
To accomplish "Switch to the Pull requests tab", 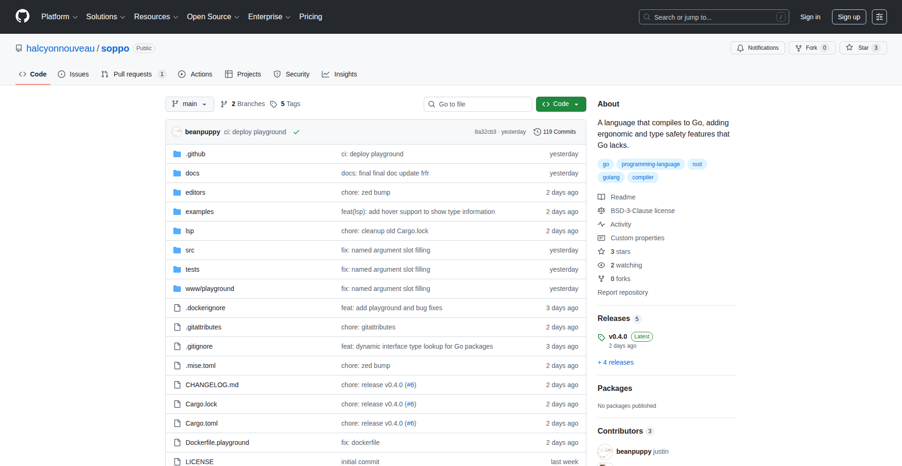I will [133, 74].
